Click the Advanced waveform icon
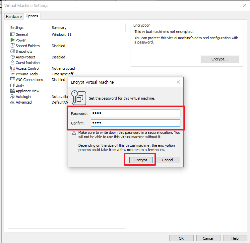The image size is (250, 243). click(13, 102)
